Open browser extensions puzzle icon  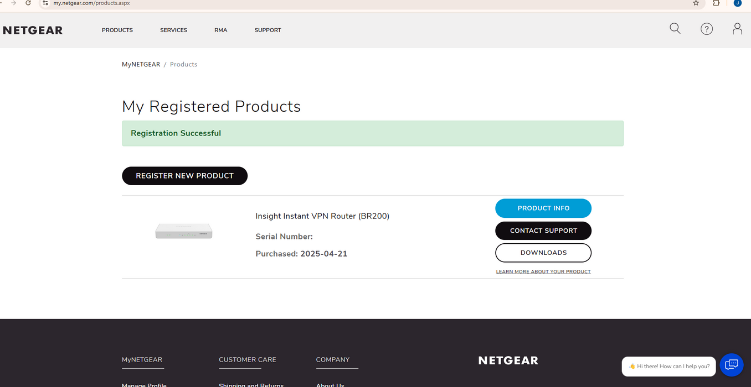click(716, 3)
